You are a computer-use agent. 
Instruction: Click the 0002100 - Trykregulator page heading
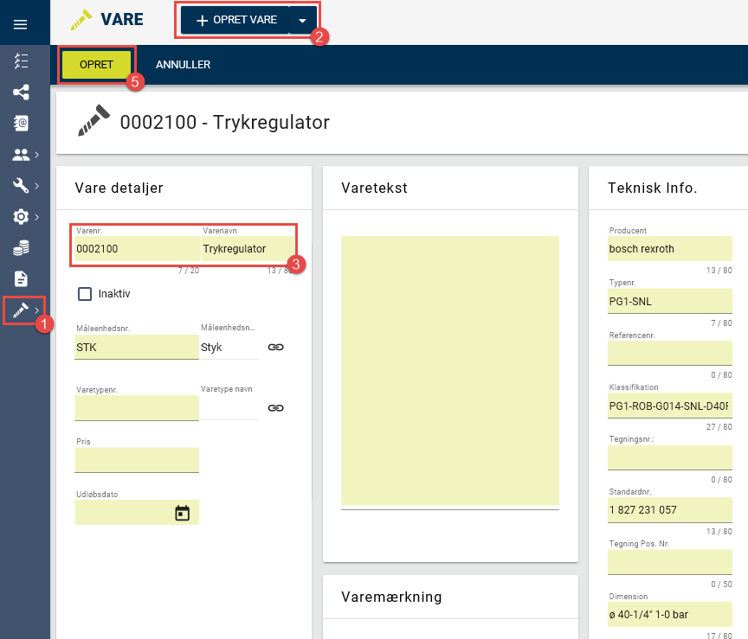(x=225, y=123)
